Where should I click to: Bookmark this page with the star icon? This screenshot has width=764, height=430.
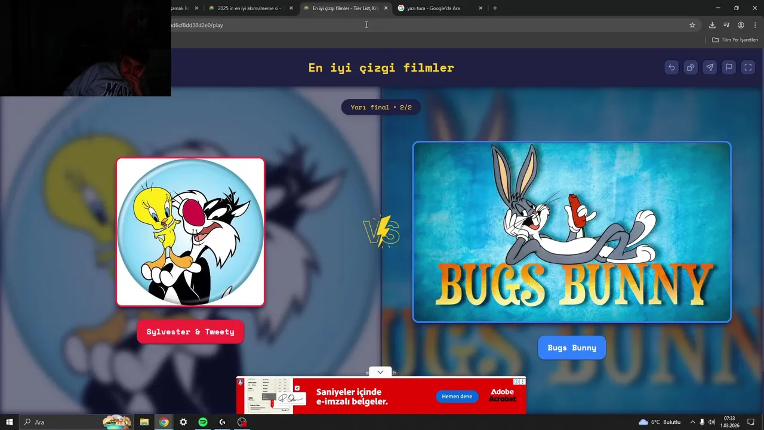pyautogui.click(x=692, y=25)
